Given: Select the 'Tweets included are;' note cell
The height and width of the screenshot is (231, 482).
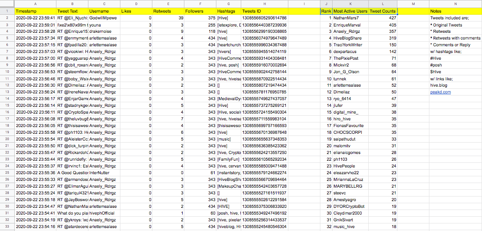Looking at the screenshot, I should click(455, 18).
